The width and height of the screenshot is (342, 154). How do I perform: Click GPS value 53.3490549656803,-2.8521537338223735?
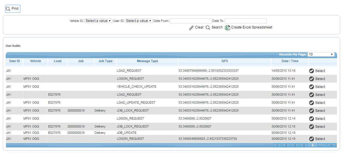click(208, 139)
